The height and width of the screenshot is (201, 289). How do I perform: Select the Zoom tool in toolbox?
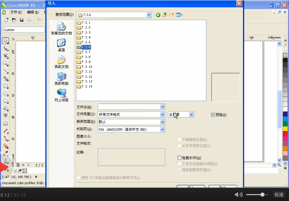coord(5,63)
